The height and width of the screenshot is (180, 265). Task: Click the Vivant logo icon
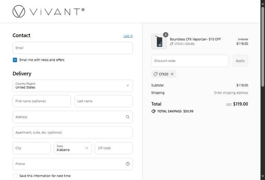coord(19,12)
